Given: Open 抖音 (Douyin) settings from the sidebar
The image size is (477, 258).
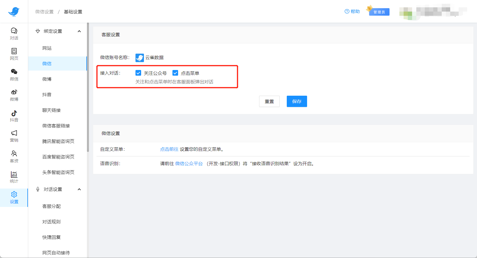Looking at the screenshot, I should tap(14, 116).
